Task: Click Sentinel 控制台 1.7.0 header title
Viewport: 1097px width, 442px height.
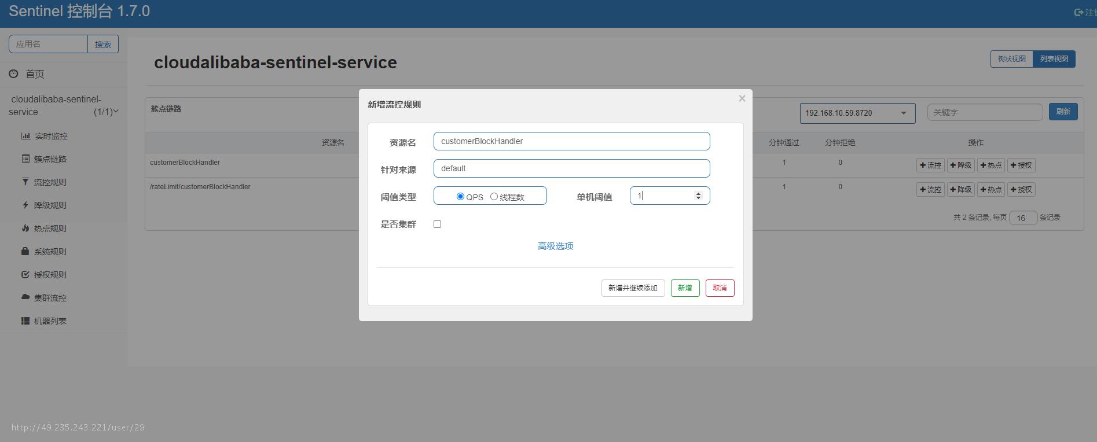Action: pos(79,12)
